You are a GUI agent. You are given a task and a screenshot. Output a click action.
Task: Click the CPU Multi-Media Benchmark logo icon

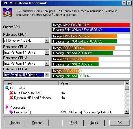coord(7,12)
